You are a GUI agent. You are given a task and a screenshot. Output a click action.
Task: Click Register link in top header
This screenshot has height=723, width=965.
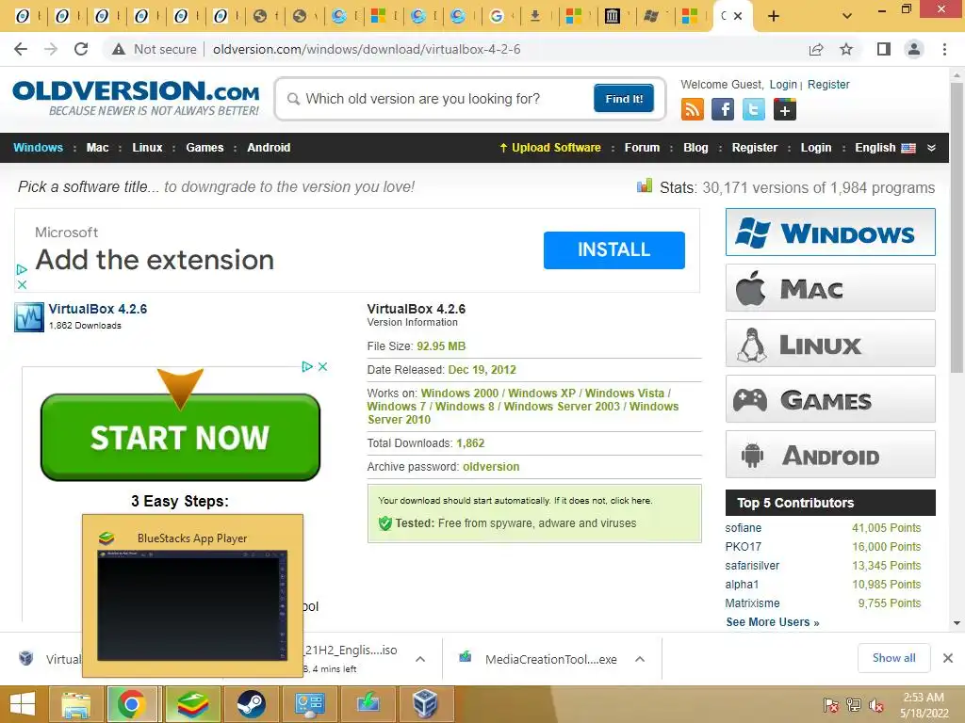point(828,84)
